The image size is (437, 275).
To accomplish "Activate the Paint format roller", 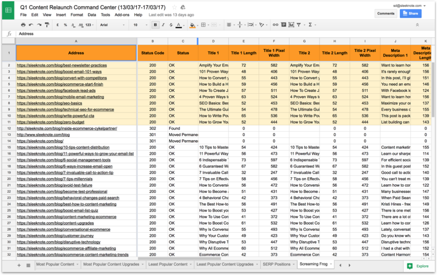I will 47,25.
